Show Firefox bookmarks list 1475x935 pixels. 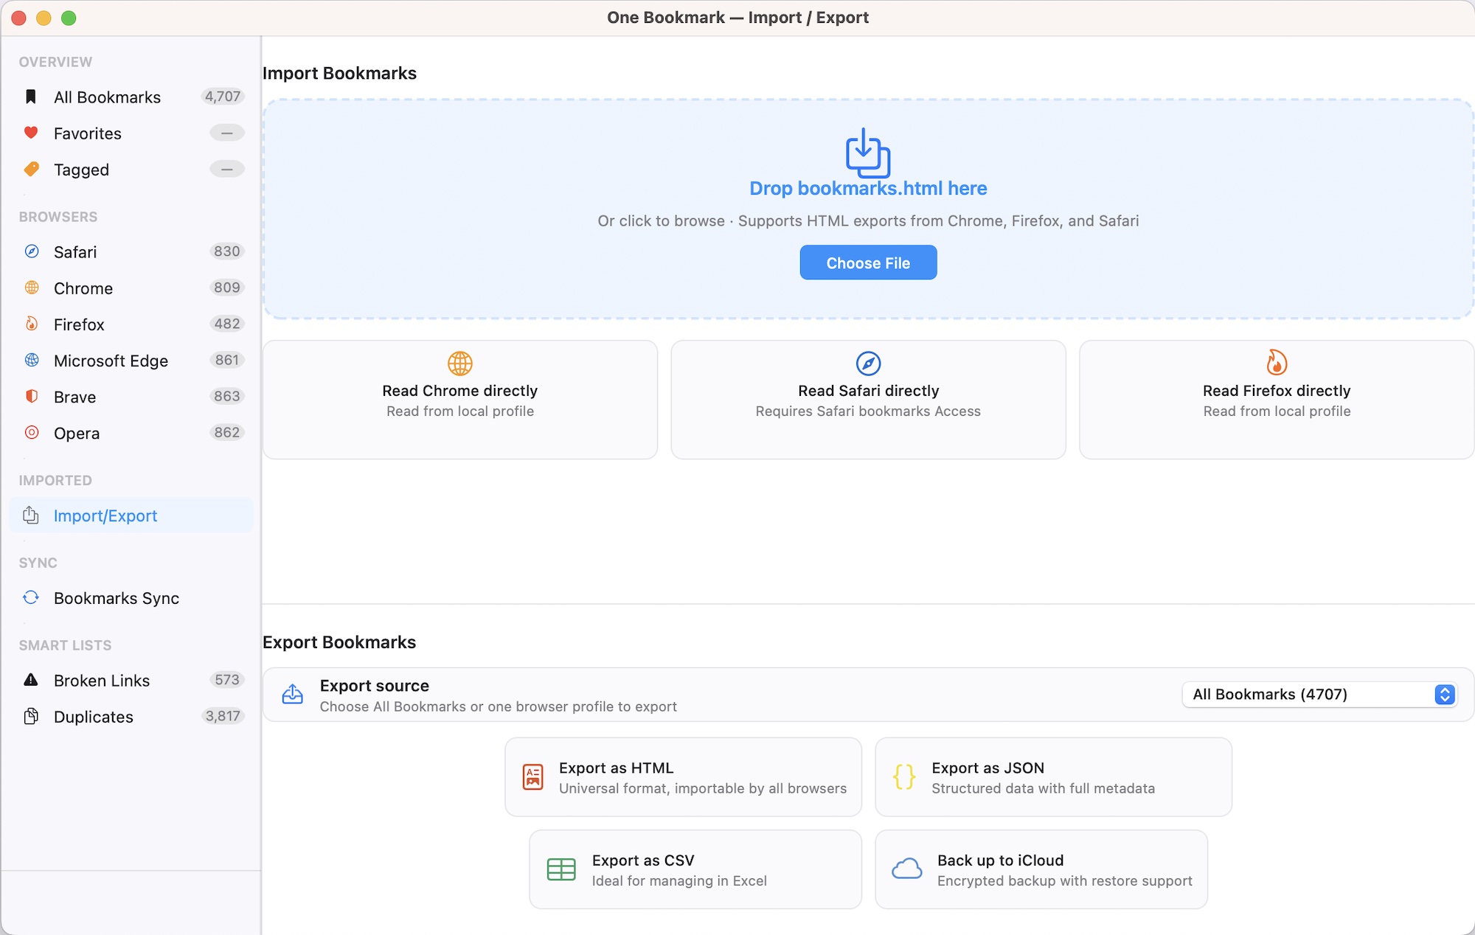click(131, 324)
